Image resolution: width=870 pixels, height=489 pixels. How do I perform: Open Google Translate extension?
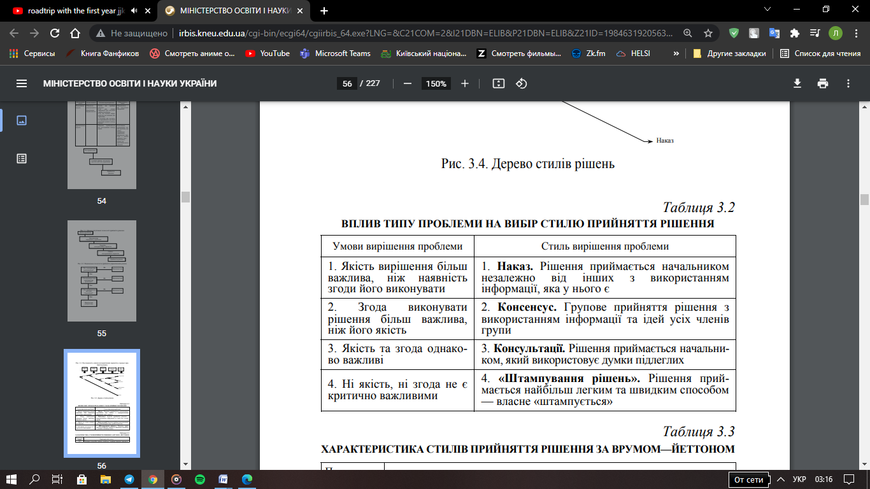click(774, 33)
